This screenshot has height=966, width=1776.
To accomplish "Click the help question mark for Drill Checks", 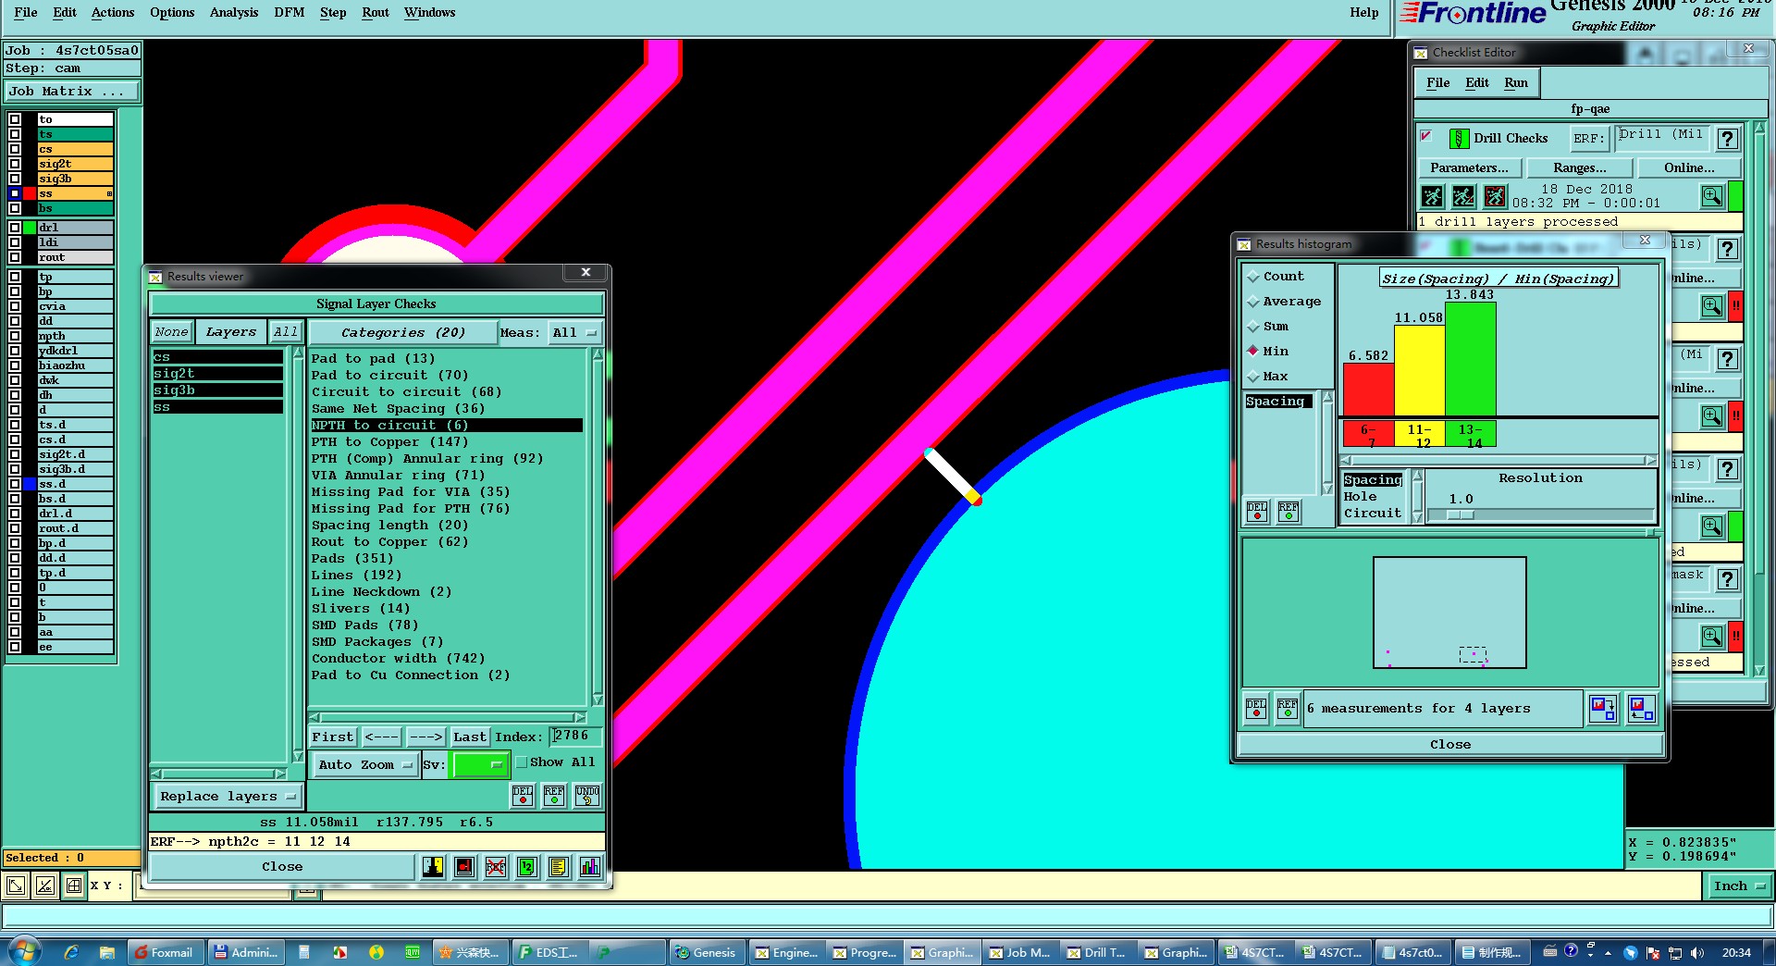I will coord(1727,139).
